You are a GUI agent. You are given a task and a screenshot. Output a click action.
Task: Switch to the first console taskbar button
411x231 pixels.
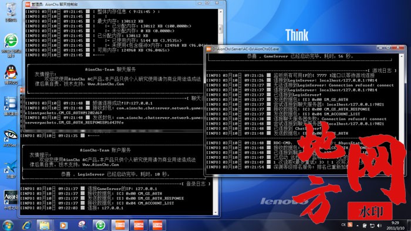point(120,225)
